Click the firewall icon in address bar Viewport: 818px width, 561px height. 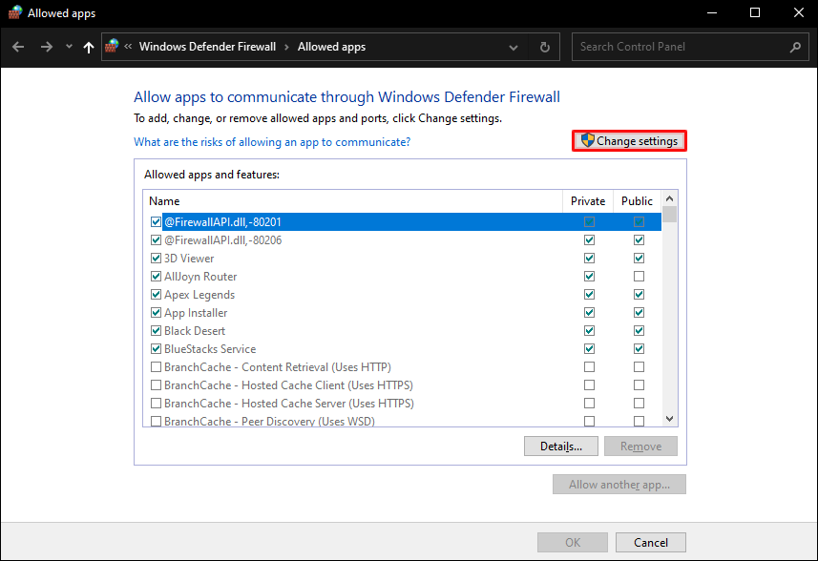tap(114, 46)
